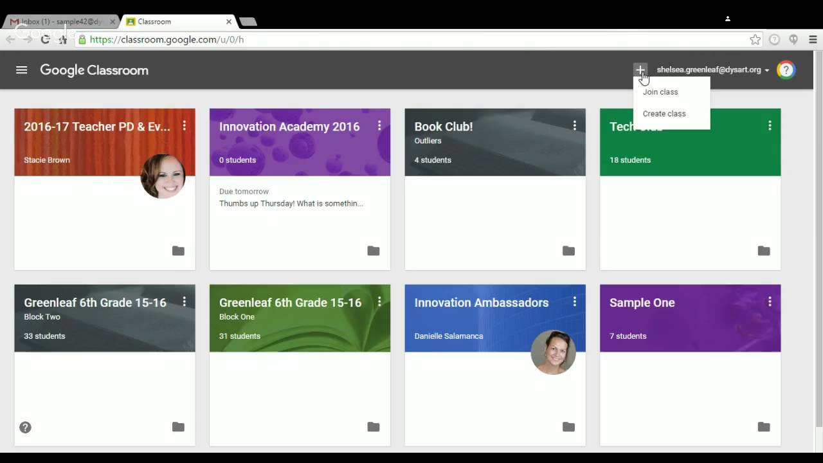Open folder for Greenleaf Block Two class

178,427
